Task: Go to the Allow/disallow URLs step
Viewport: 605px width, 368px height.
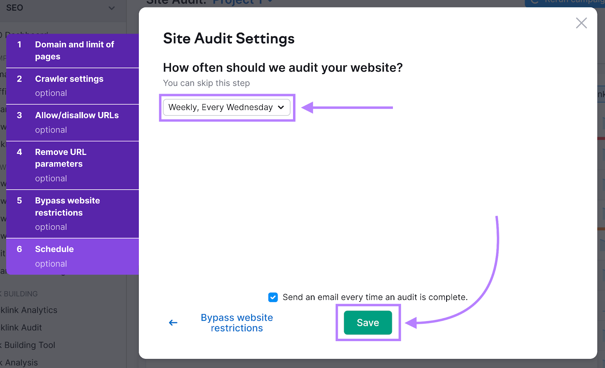Action: pyautogui.click(x=73, y=122)
